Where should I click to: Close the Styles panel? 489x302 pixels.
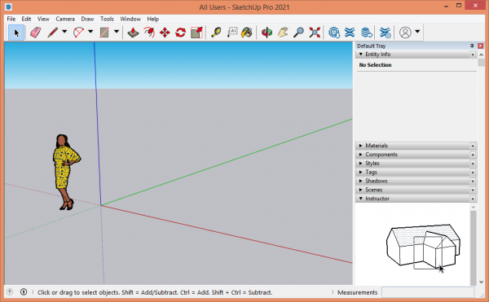[473, 164]
